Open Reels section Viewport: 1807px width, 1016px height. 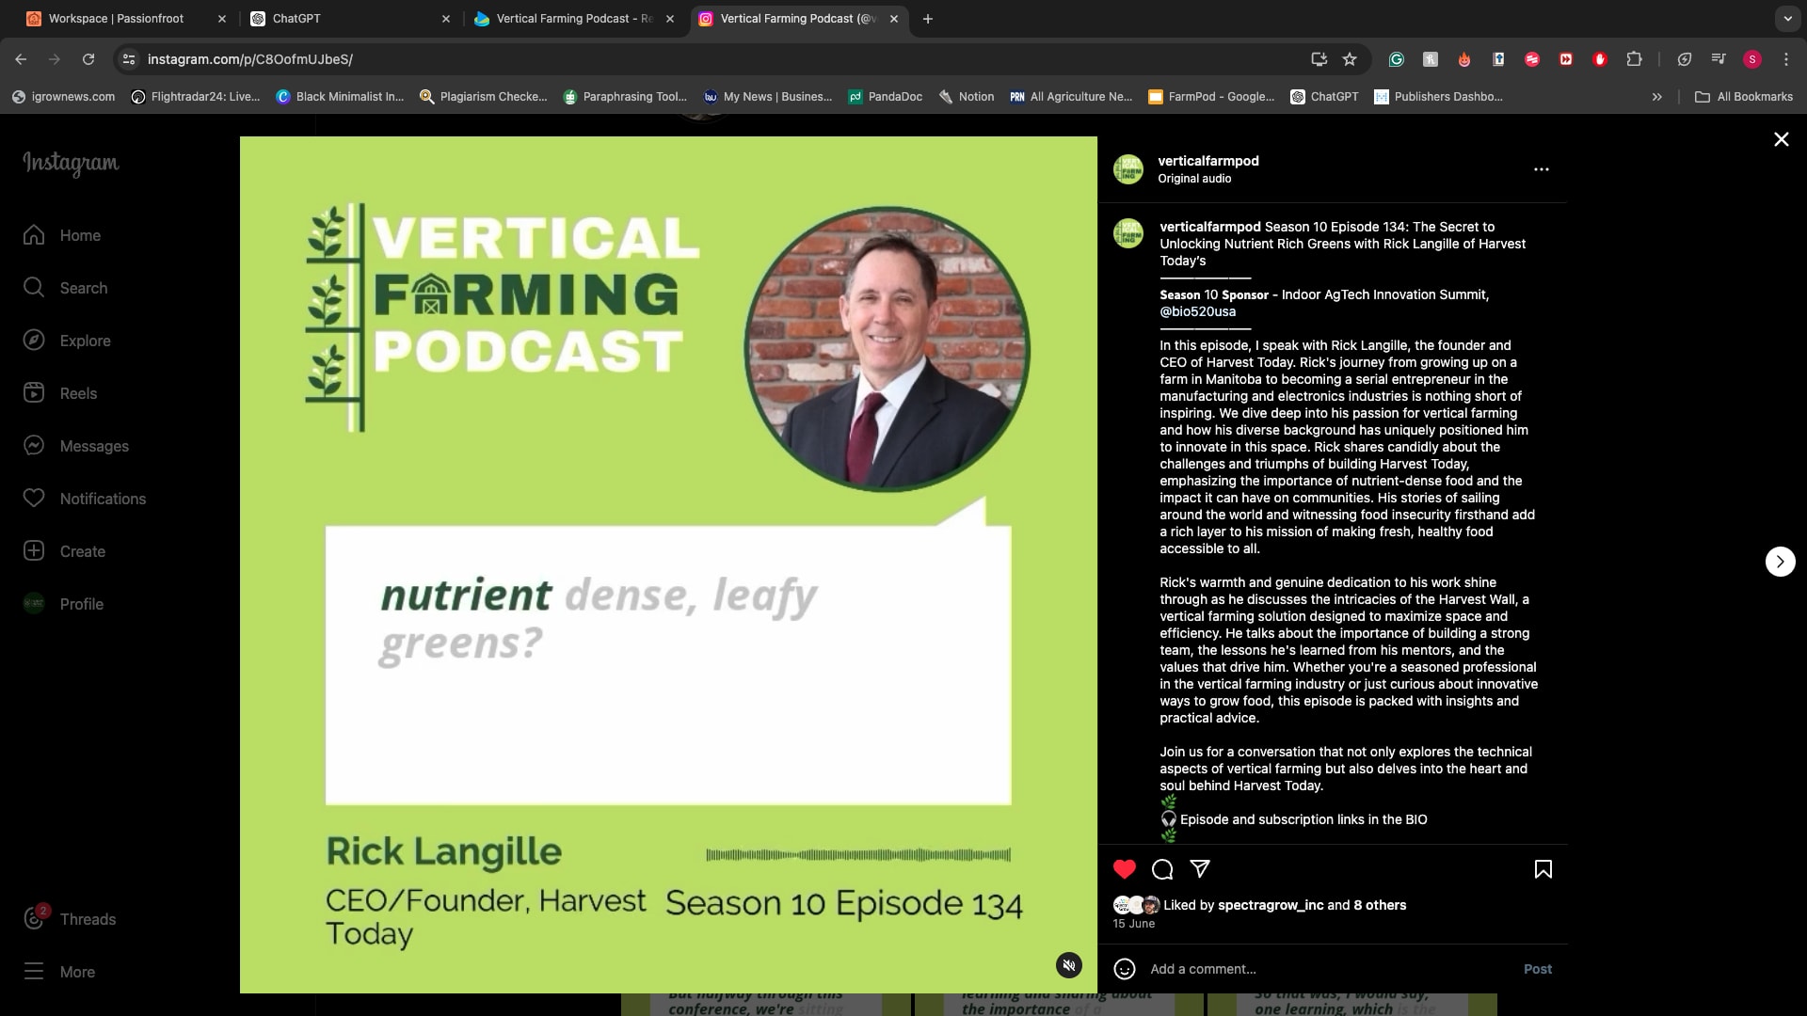point(60,393)
